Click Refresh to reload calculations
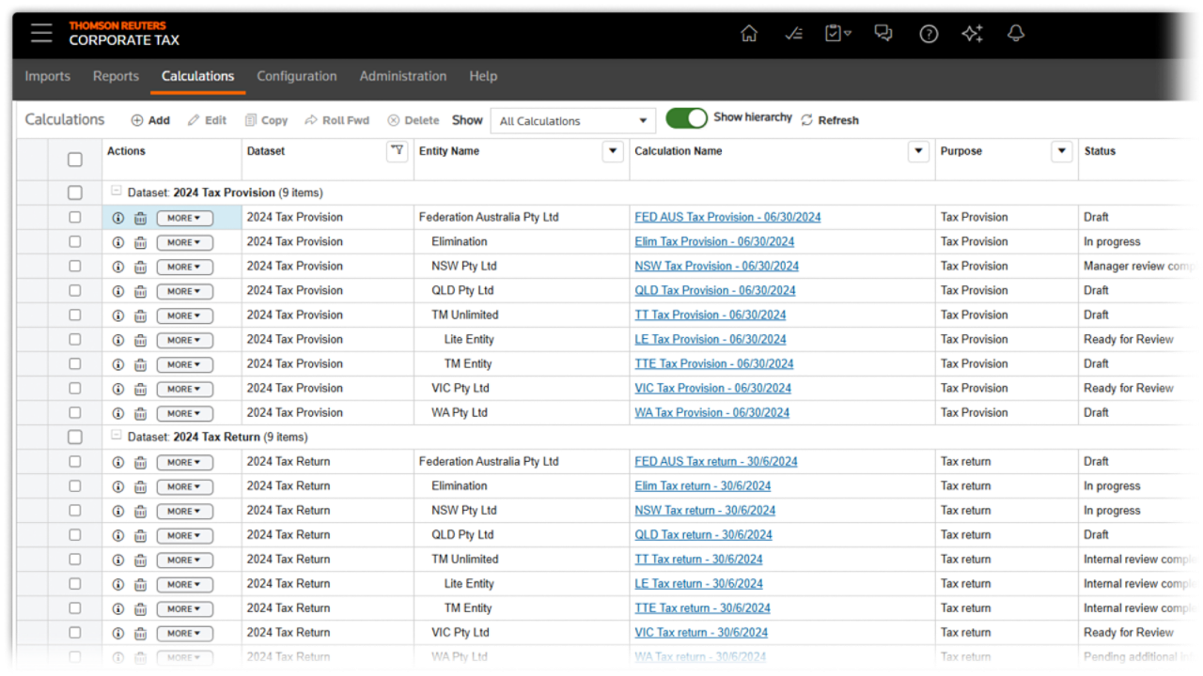The width and height of the screenshot is (1203, 676). (x=830, y=120)
